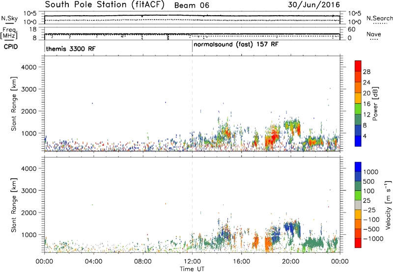
Task: Click the '16:00' time axis label
Action: (x=241, y=262)
